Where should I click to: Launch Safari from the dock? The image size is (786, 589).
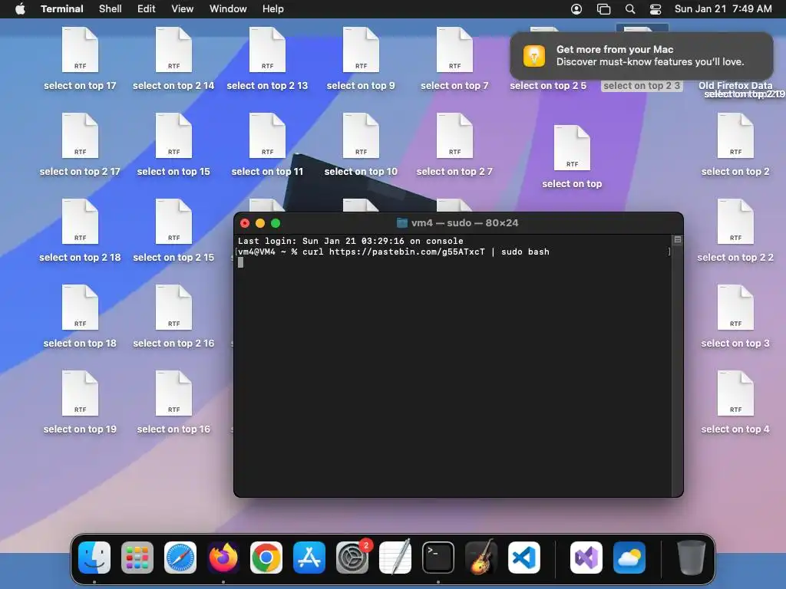tap(180, 558)
